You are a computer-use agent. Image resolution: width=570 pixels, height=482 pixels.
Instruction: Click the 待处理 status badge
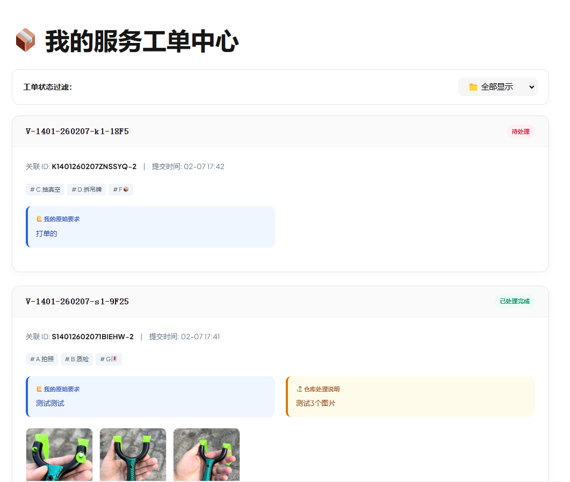click(x=520, y=132)
